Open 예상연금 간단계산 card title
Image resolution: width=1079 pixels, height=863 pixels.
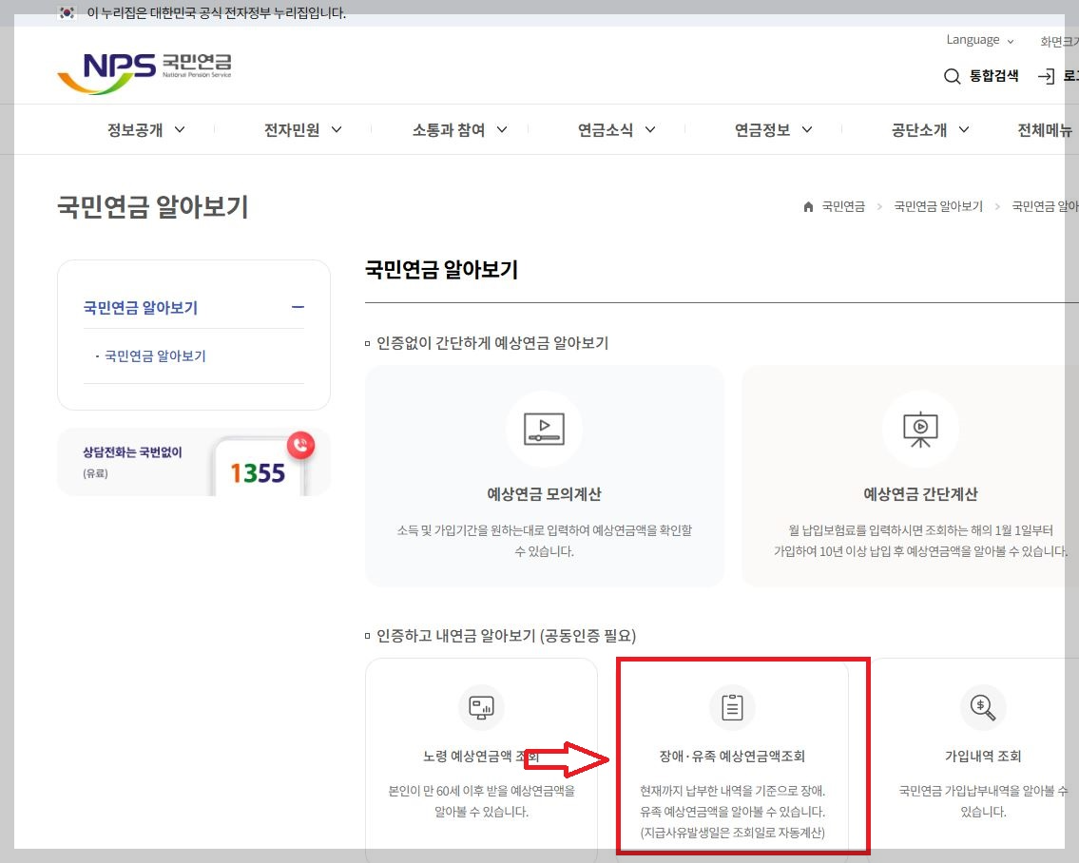point(920,493)
